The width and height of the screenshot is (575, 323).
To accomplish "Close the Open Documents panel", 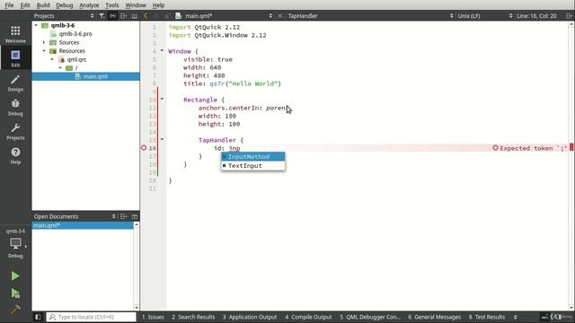I will (x=135, y=216).
